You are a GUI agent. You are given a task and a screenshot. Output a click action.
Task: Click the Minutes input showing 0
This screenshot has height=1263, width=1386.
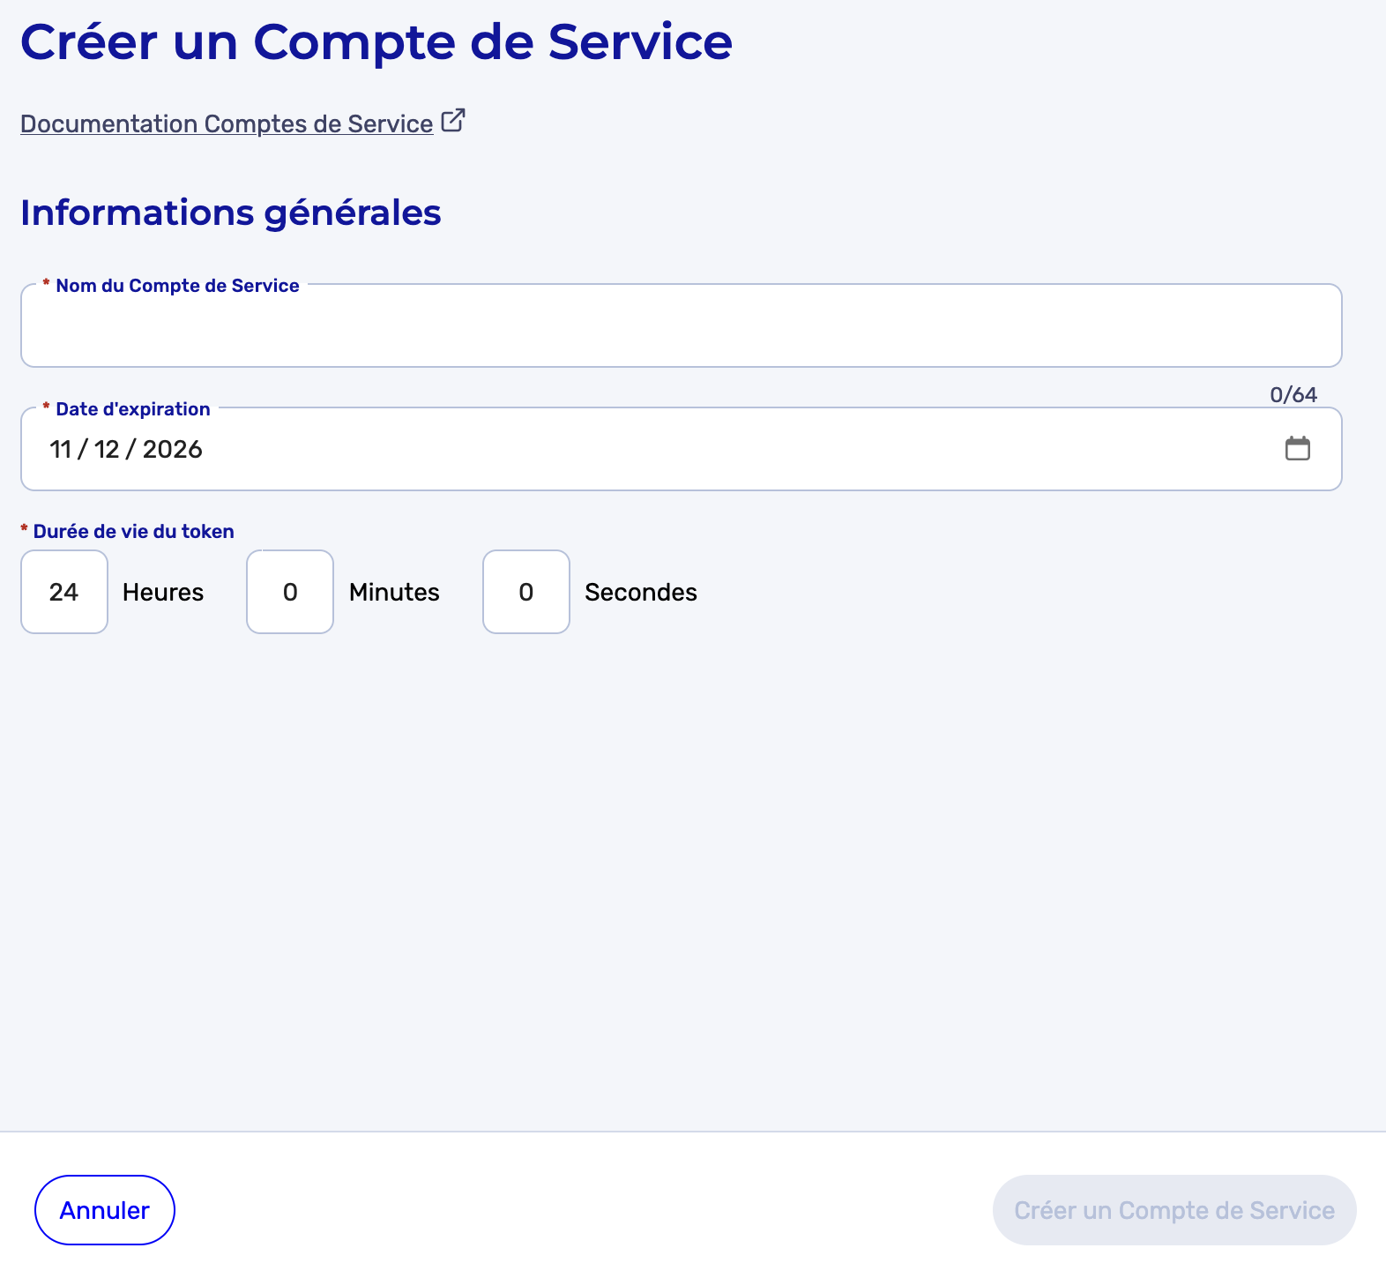coord(290,592)
